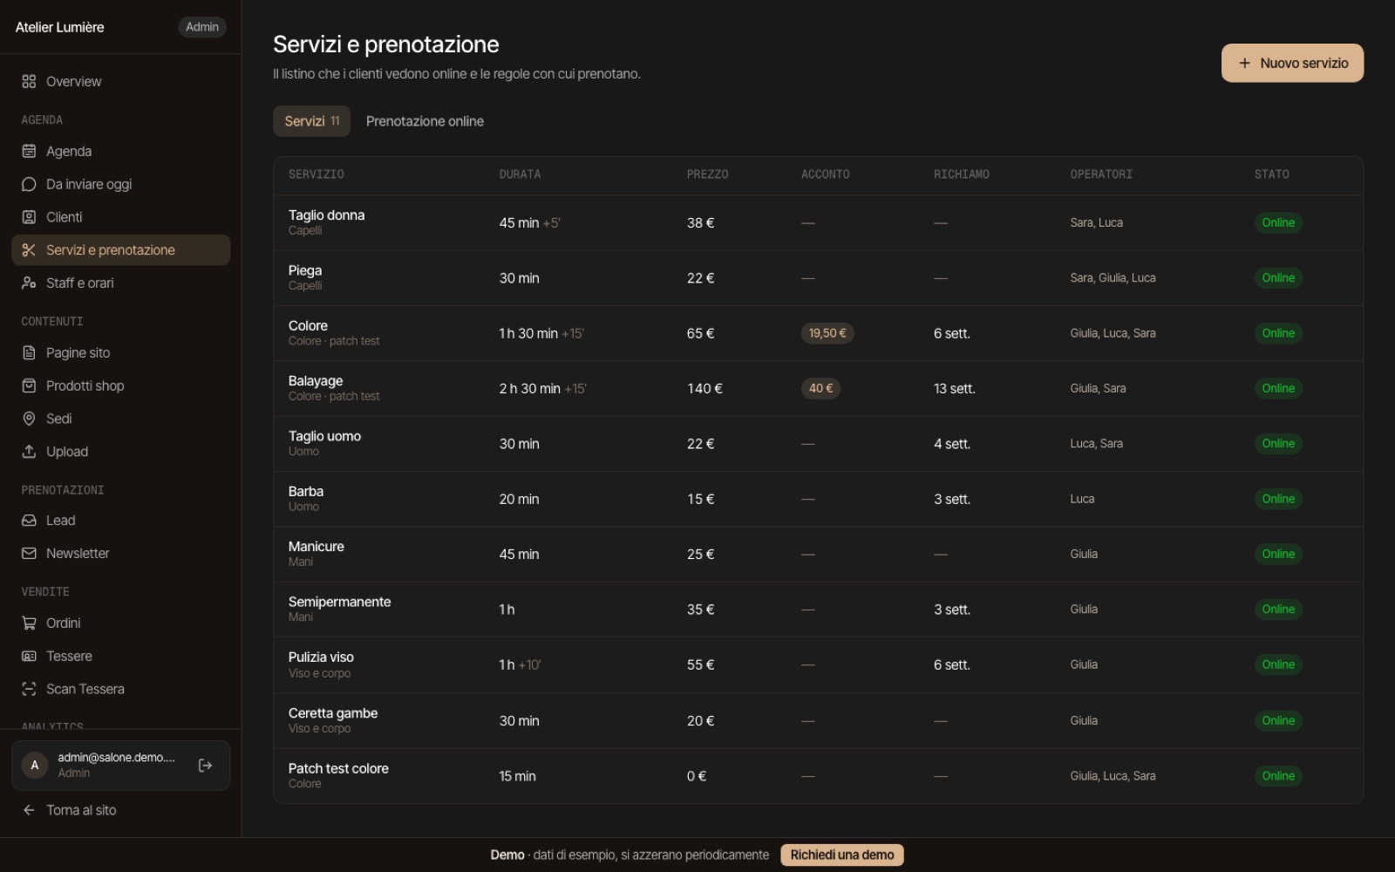Click the Tessere card icon
This screenshot has width=1395, height=872.
[x=29, y=657]
